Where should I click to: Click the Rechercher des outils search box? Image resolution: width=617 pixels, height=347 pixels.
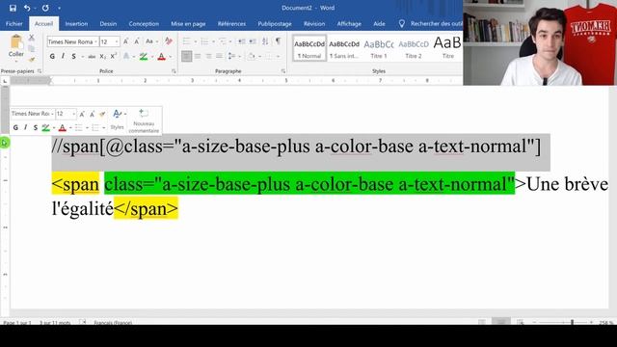pyautogui.click(x=431, y=23)
